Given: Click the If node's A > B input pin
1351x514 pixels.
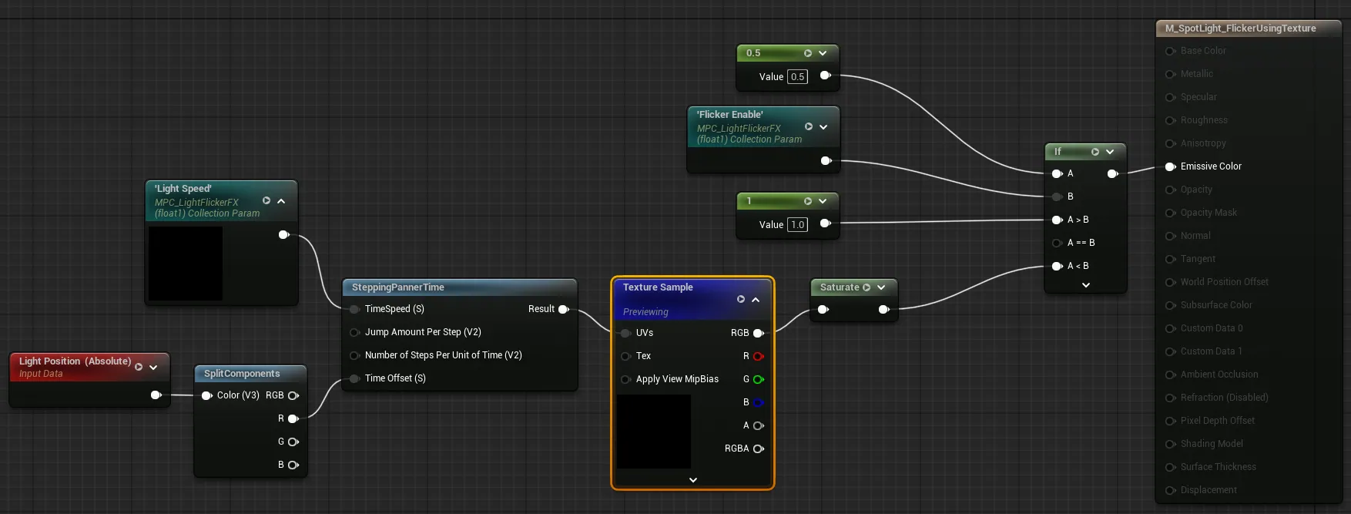Looking at the screenshot, I should coord(1058,220).
